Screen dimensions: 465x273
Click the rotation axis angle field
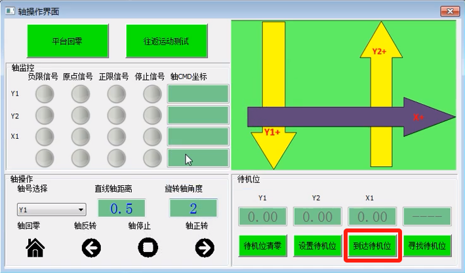pos(193,209)
